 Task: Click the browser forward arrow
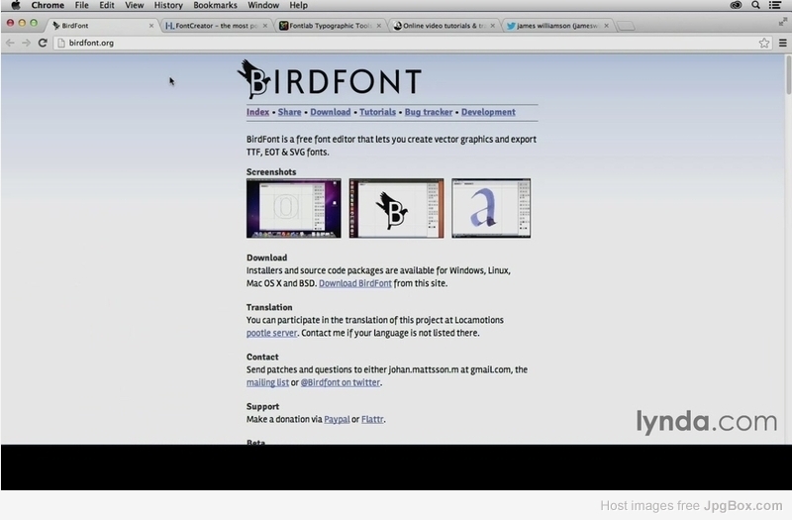[x=26, y=43]
